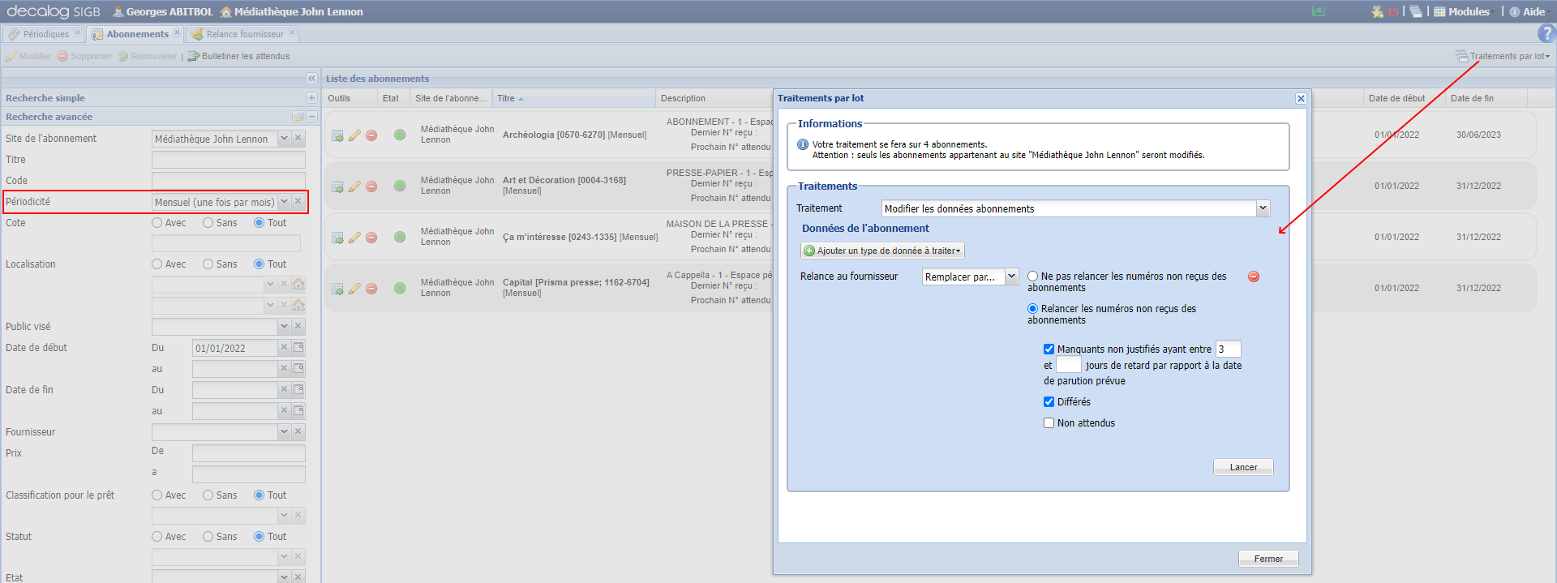Click the Titre search input field
Image resolution: width=1557 pixels, height=583 pixels.
pos(228,160)
